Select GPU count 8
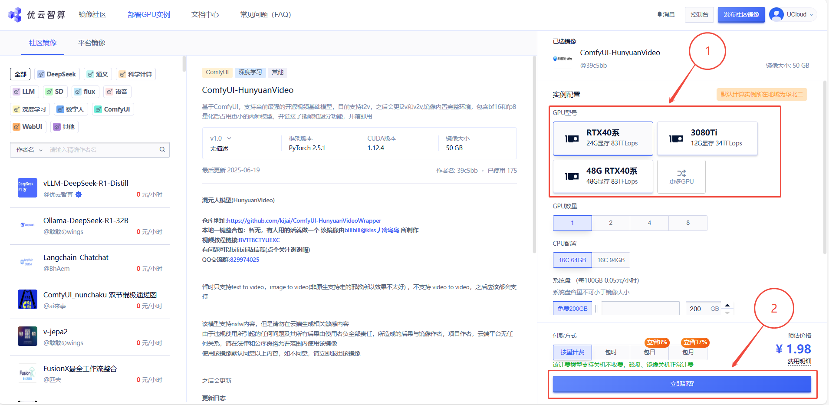This screenshot has height=405, width=829. [688, 223]
